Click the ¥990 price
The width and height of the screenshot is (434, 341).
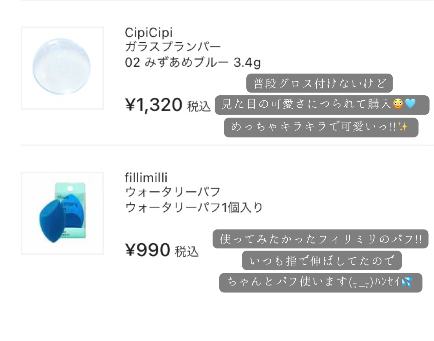click(x=148, y=250)
